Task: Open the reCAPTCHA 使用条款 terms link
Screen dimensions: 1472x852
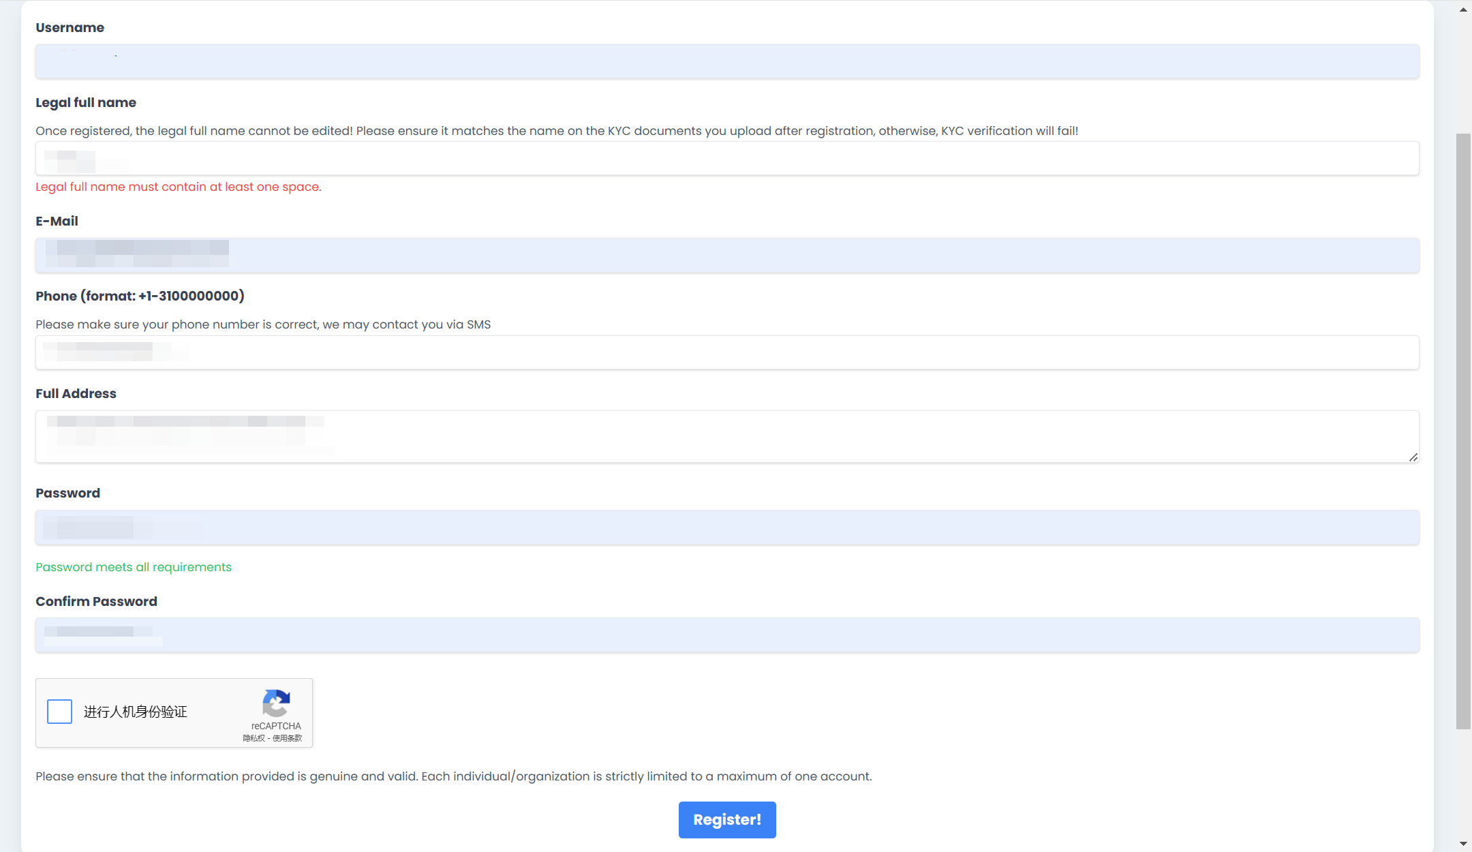Action: [287, 738]
